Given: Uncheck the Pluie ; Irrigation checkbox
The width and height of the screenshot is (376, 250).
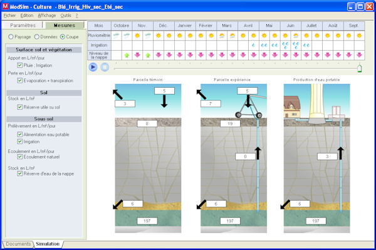Looking at the screenshot, I should [20, 65].
